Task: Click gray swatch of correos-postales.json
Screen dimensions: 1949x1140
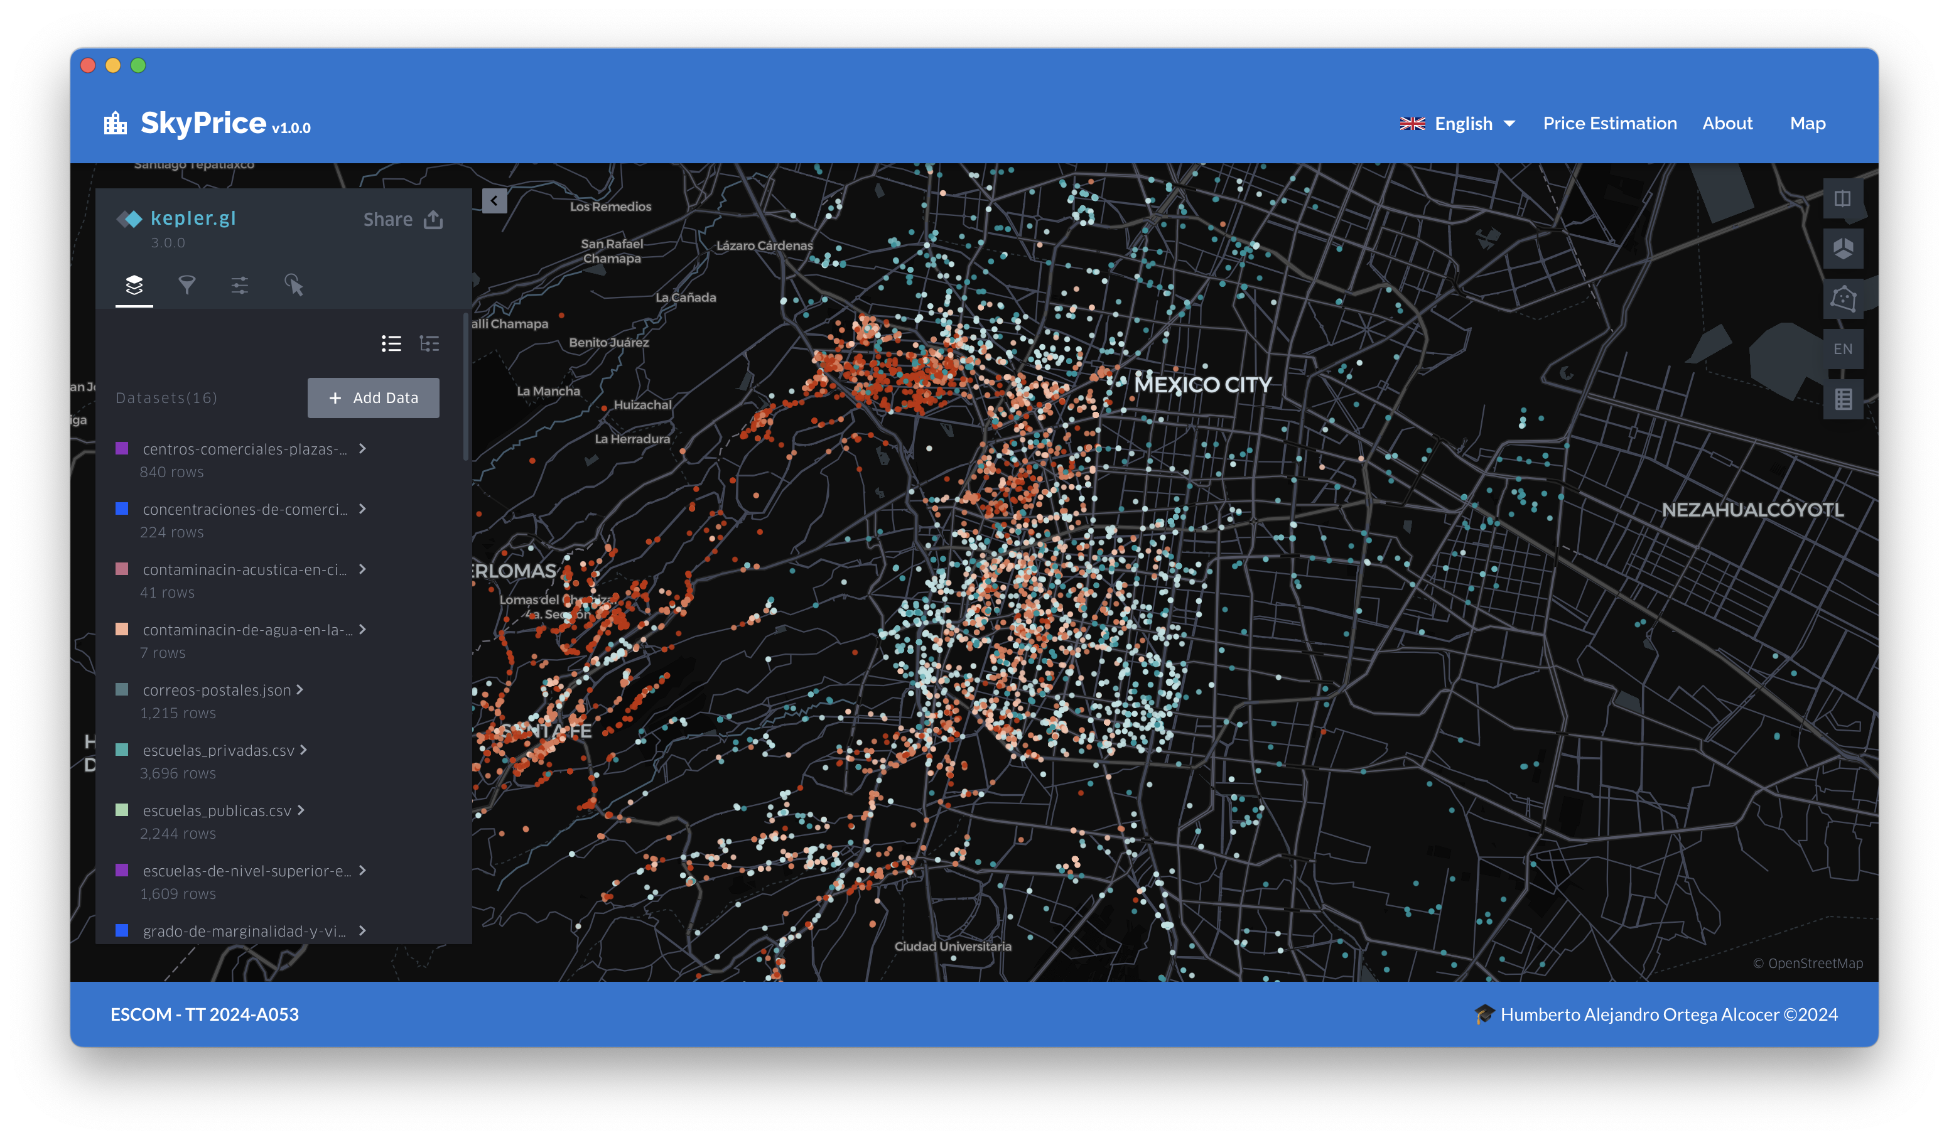Action: (121, 689)
